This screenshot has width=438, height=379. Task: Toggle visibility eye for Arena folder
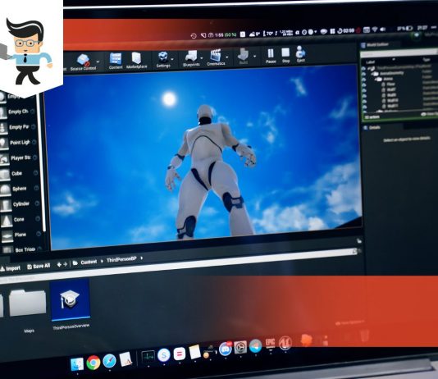coord(363,80)
